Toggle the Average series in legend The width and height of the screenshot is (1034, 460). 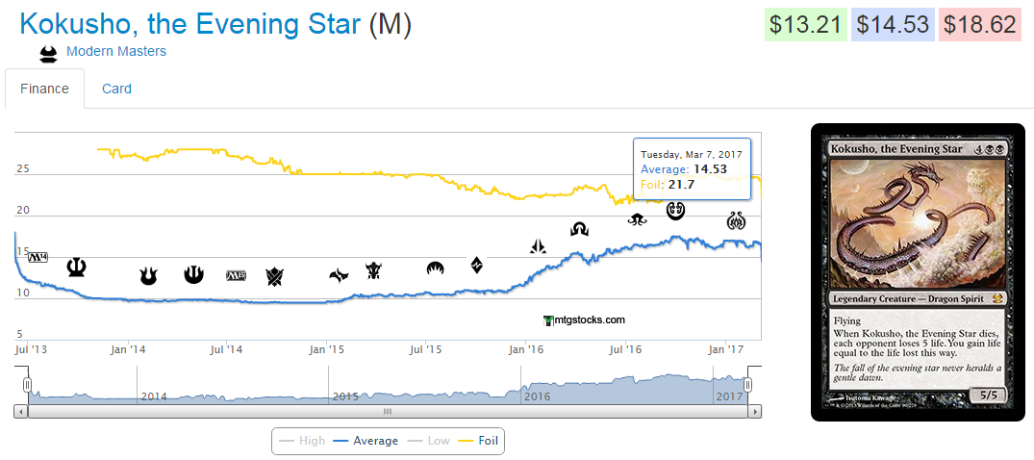click(x=366, y=440)
